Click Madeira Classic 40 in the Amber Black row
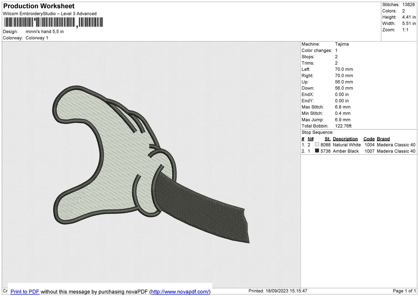The width and height of the screenshot is (419, 296). (x=396, y=151)
